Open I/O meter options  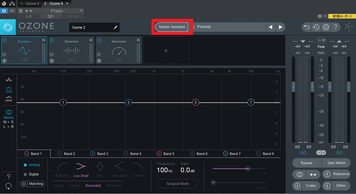pos(321,40)
